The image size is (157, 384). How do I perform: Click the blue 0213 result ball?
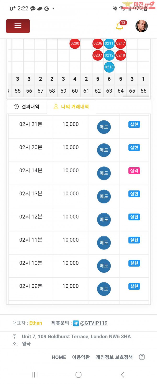pyautogui.click(x=109, y=67)
